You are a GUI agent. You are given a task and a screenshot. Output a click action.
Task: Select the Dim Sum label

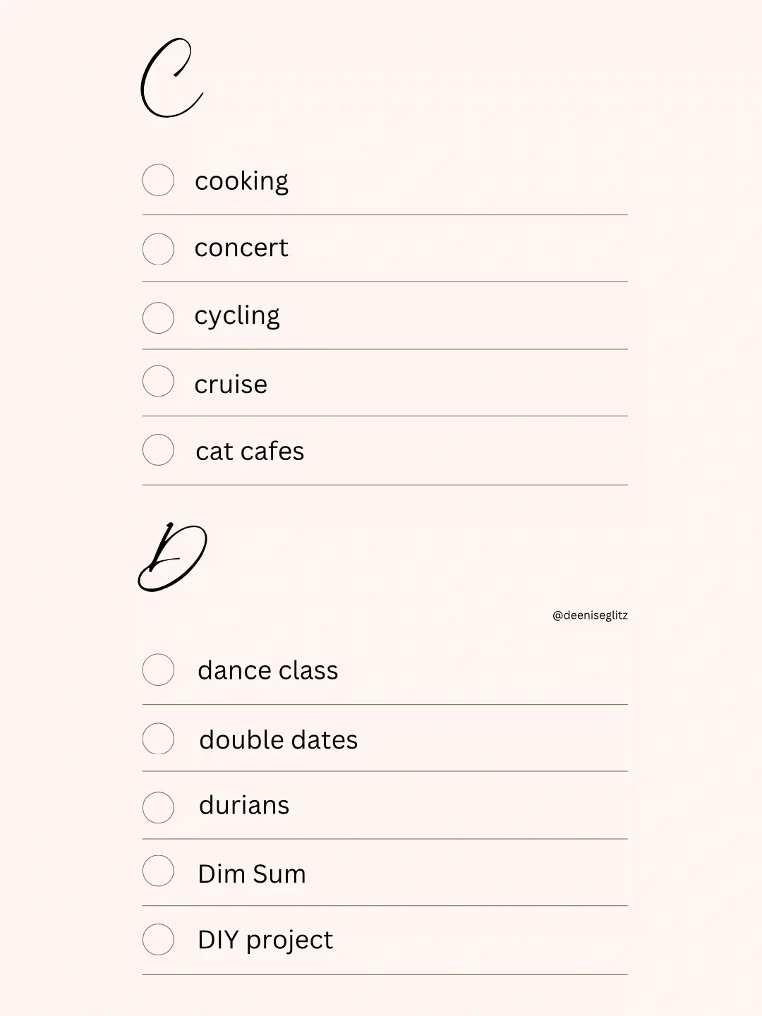[252, 874]
